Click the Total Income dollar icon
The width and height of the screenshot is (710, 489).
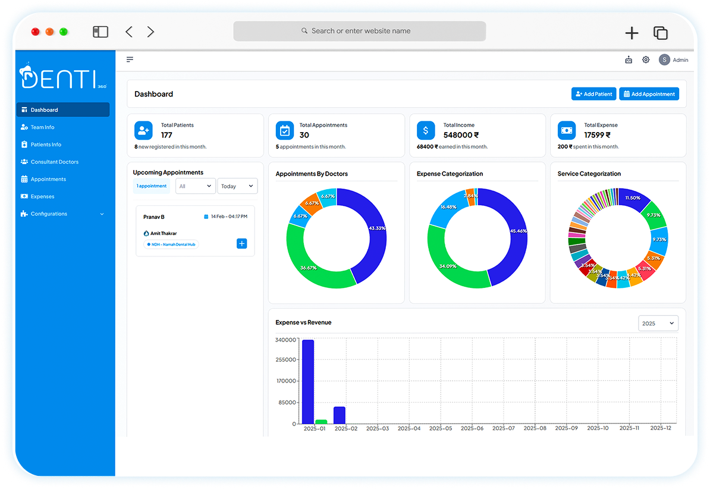click(x=426, y=130)
